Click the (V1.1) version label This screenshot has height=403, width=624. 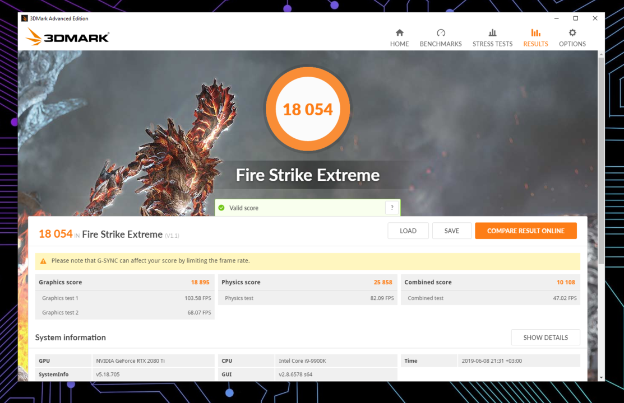(x=172, y=236)
